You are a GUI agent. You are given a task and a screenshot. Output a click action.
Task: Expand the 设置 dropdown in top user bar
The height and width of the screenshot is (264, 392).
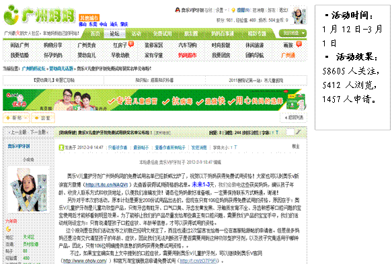click(221, 10)
